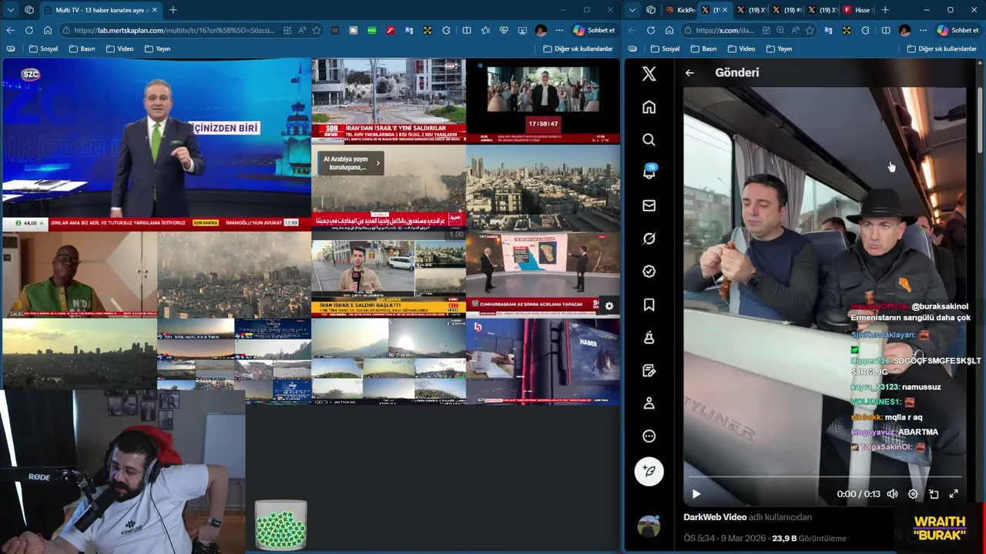Open DarkWeb Video user link
Image resolution: width=986 pixels, height=554 pixels.
pyautogui.click(x=715, y=517)
